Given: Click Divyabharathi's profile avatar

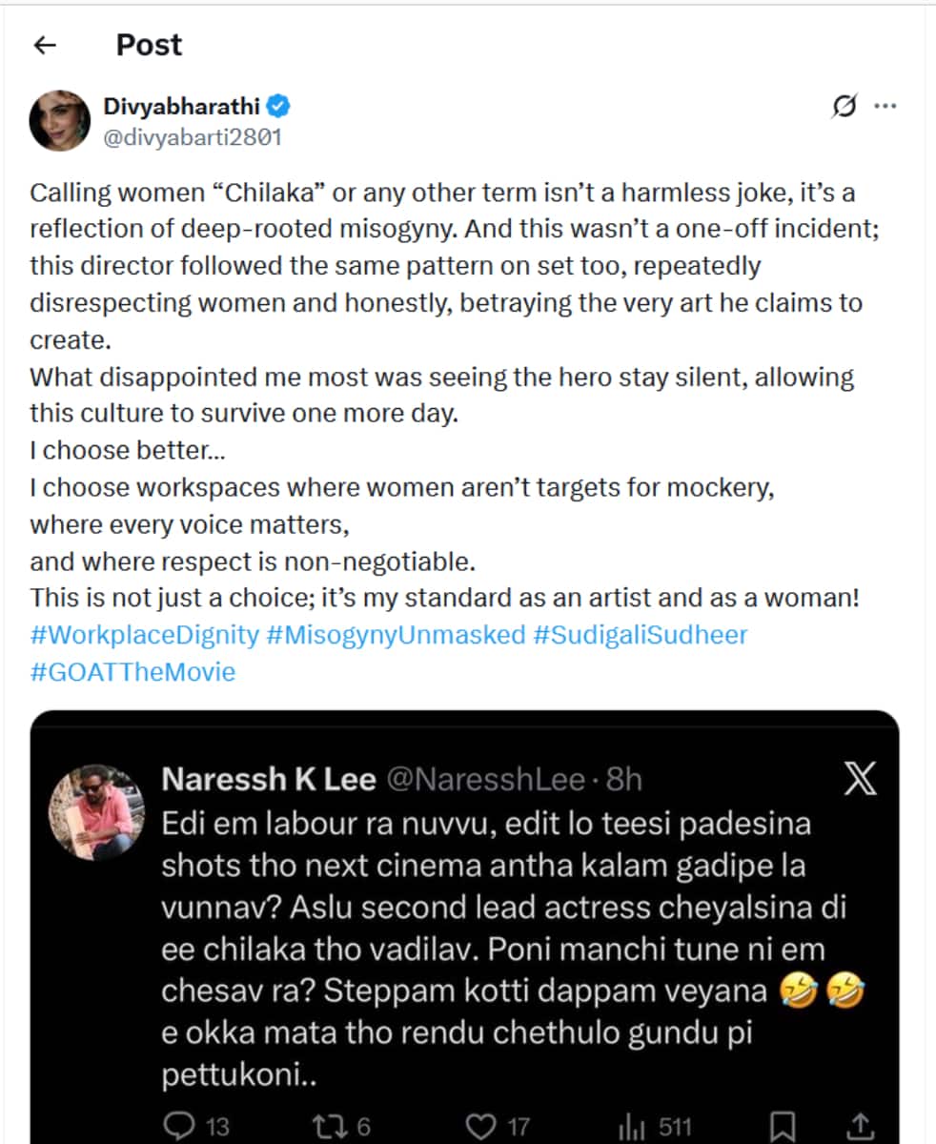Looking at the screenshot, I should (x=60, y=120).
